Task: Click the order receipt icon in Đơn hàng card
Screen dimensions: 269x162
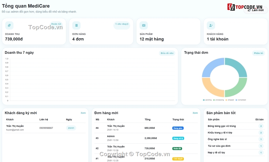Action: (x=76, y=25)
